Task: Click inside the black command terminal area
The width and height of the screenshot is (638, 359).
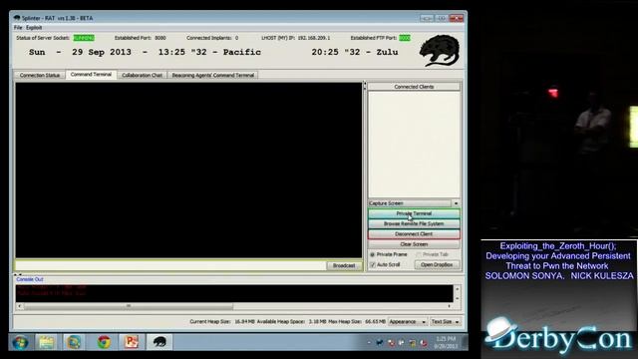Action: pyautogui.click(x=188, y=171)
